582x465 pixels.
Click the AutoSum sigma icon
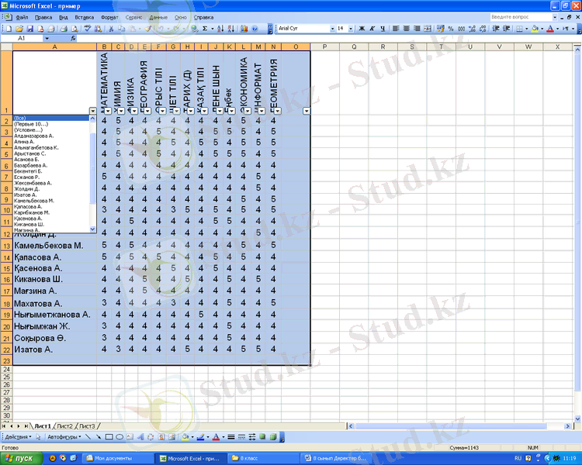[x=205, y=29]
